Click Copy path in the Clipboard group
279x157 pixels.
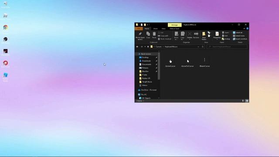click(163, 36)
